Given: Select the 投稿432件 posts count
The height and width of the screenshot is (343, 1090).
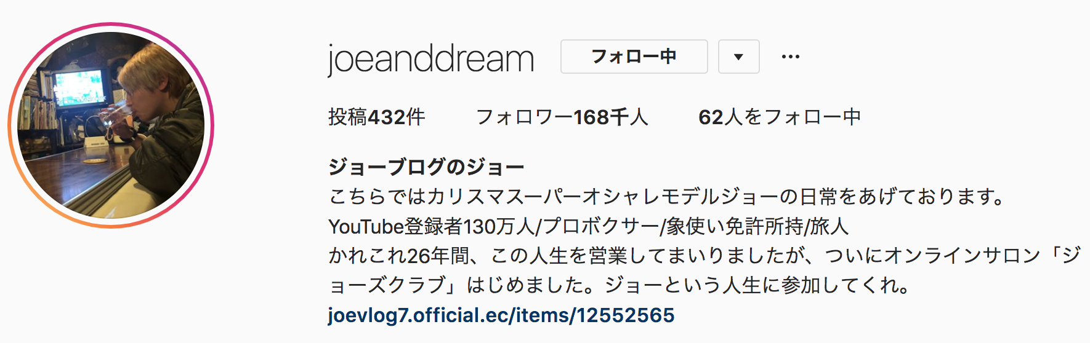Looking at the screenshot, I should click(x=376, y=117).
